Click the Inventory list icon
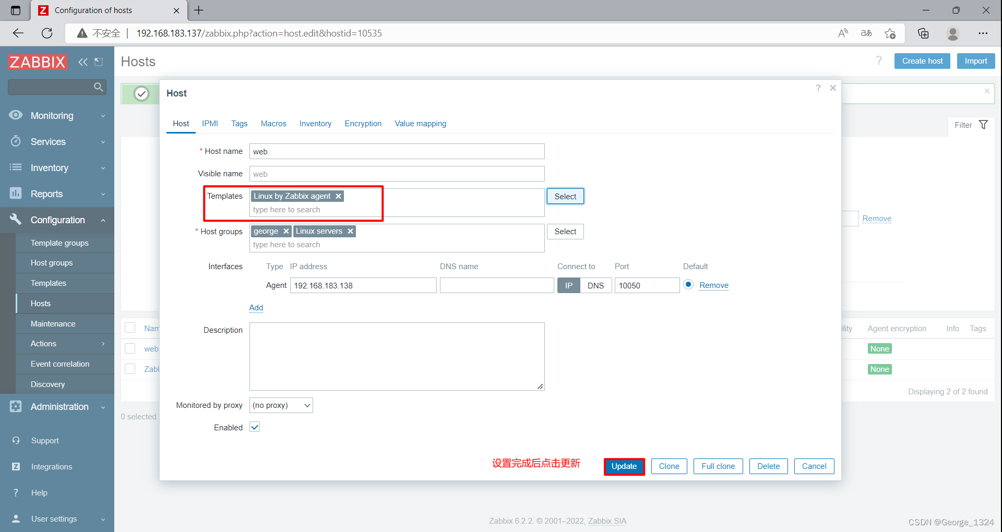Image resolution: width=1002 pixels, height=532 pixels. [16, 167]
